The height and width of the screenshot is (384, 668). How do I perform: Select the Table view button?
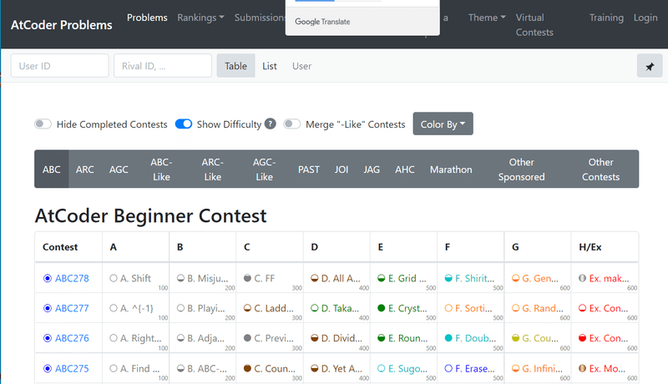(x=235, y=66)
